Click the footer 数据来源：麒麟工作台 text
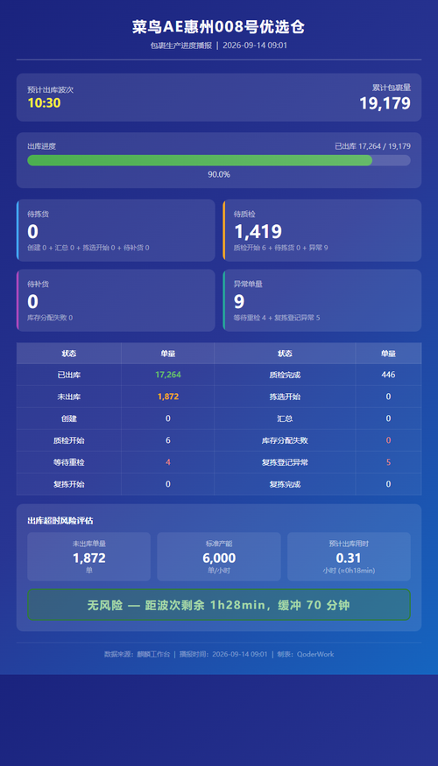This screenshot has height=766, width=438. click(137, 654)
